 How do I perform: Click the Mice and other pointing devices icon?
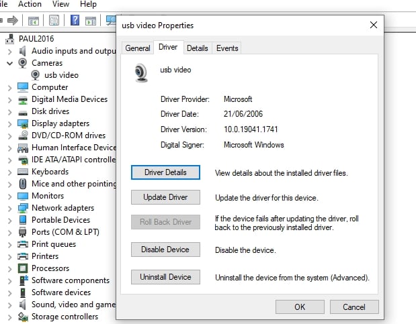click(23, 184)
